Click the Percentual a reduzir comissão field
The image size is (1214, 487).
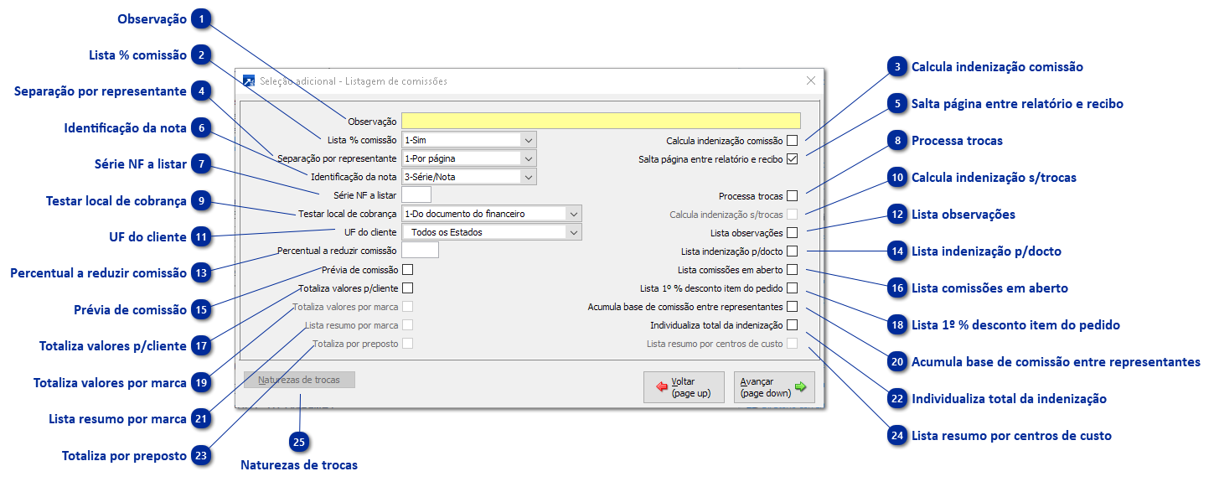click(x=421, y=250)
